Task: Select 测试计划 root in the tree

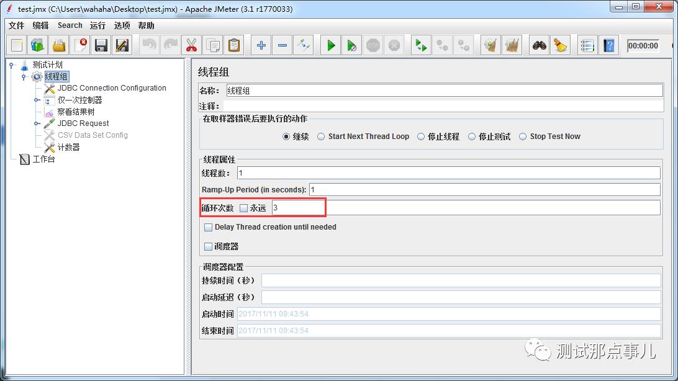Action: (48, 65)
